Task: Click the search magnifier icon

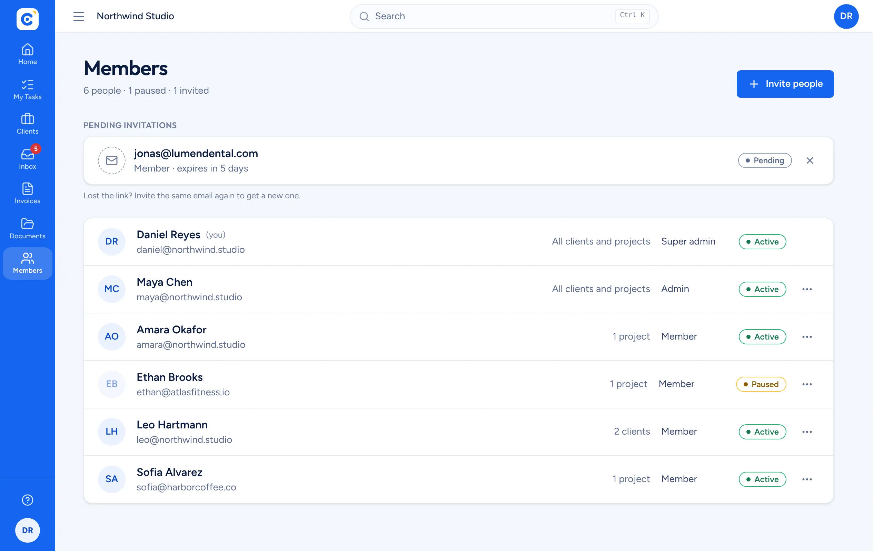Action: click(364, 17)
